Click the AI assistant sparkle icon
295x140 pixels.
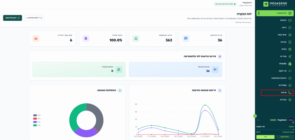point(290,56)
